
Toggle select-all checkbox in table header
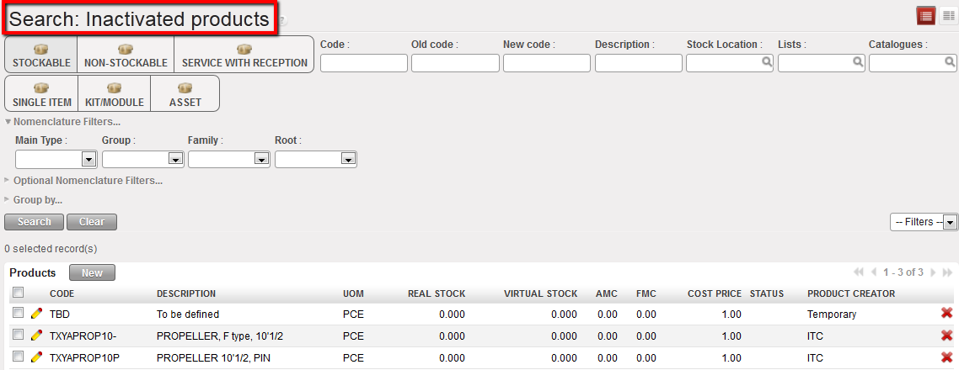(19, 293)
